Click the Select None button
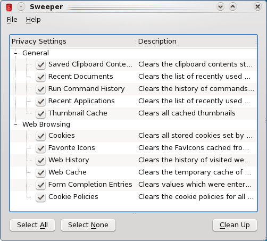This screenshot has width=267, height=241. (x=88, y=225)
